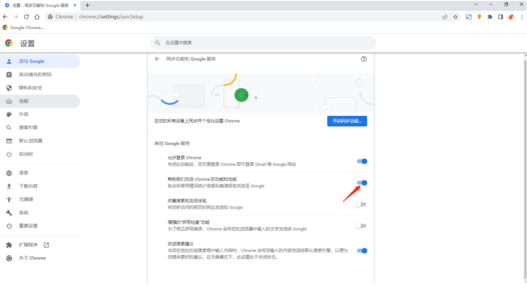The height and width of the screenshot is (286, 527).
Task: Toggle 改进搜索建议 switch
Action: coord(362,251)
